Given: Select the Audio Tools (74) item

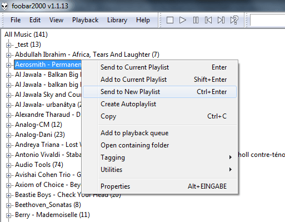Looking at the screenshot, I should tap(39, 165).
